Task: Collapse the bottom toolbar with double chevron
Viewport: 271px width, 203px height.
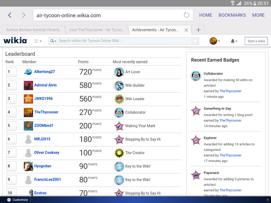Action: [x=268, y=200]
